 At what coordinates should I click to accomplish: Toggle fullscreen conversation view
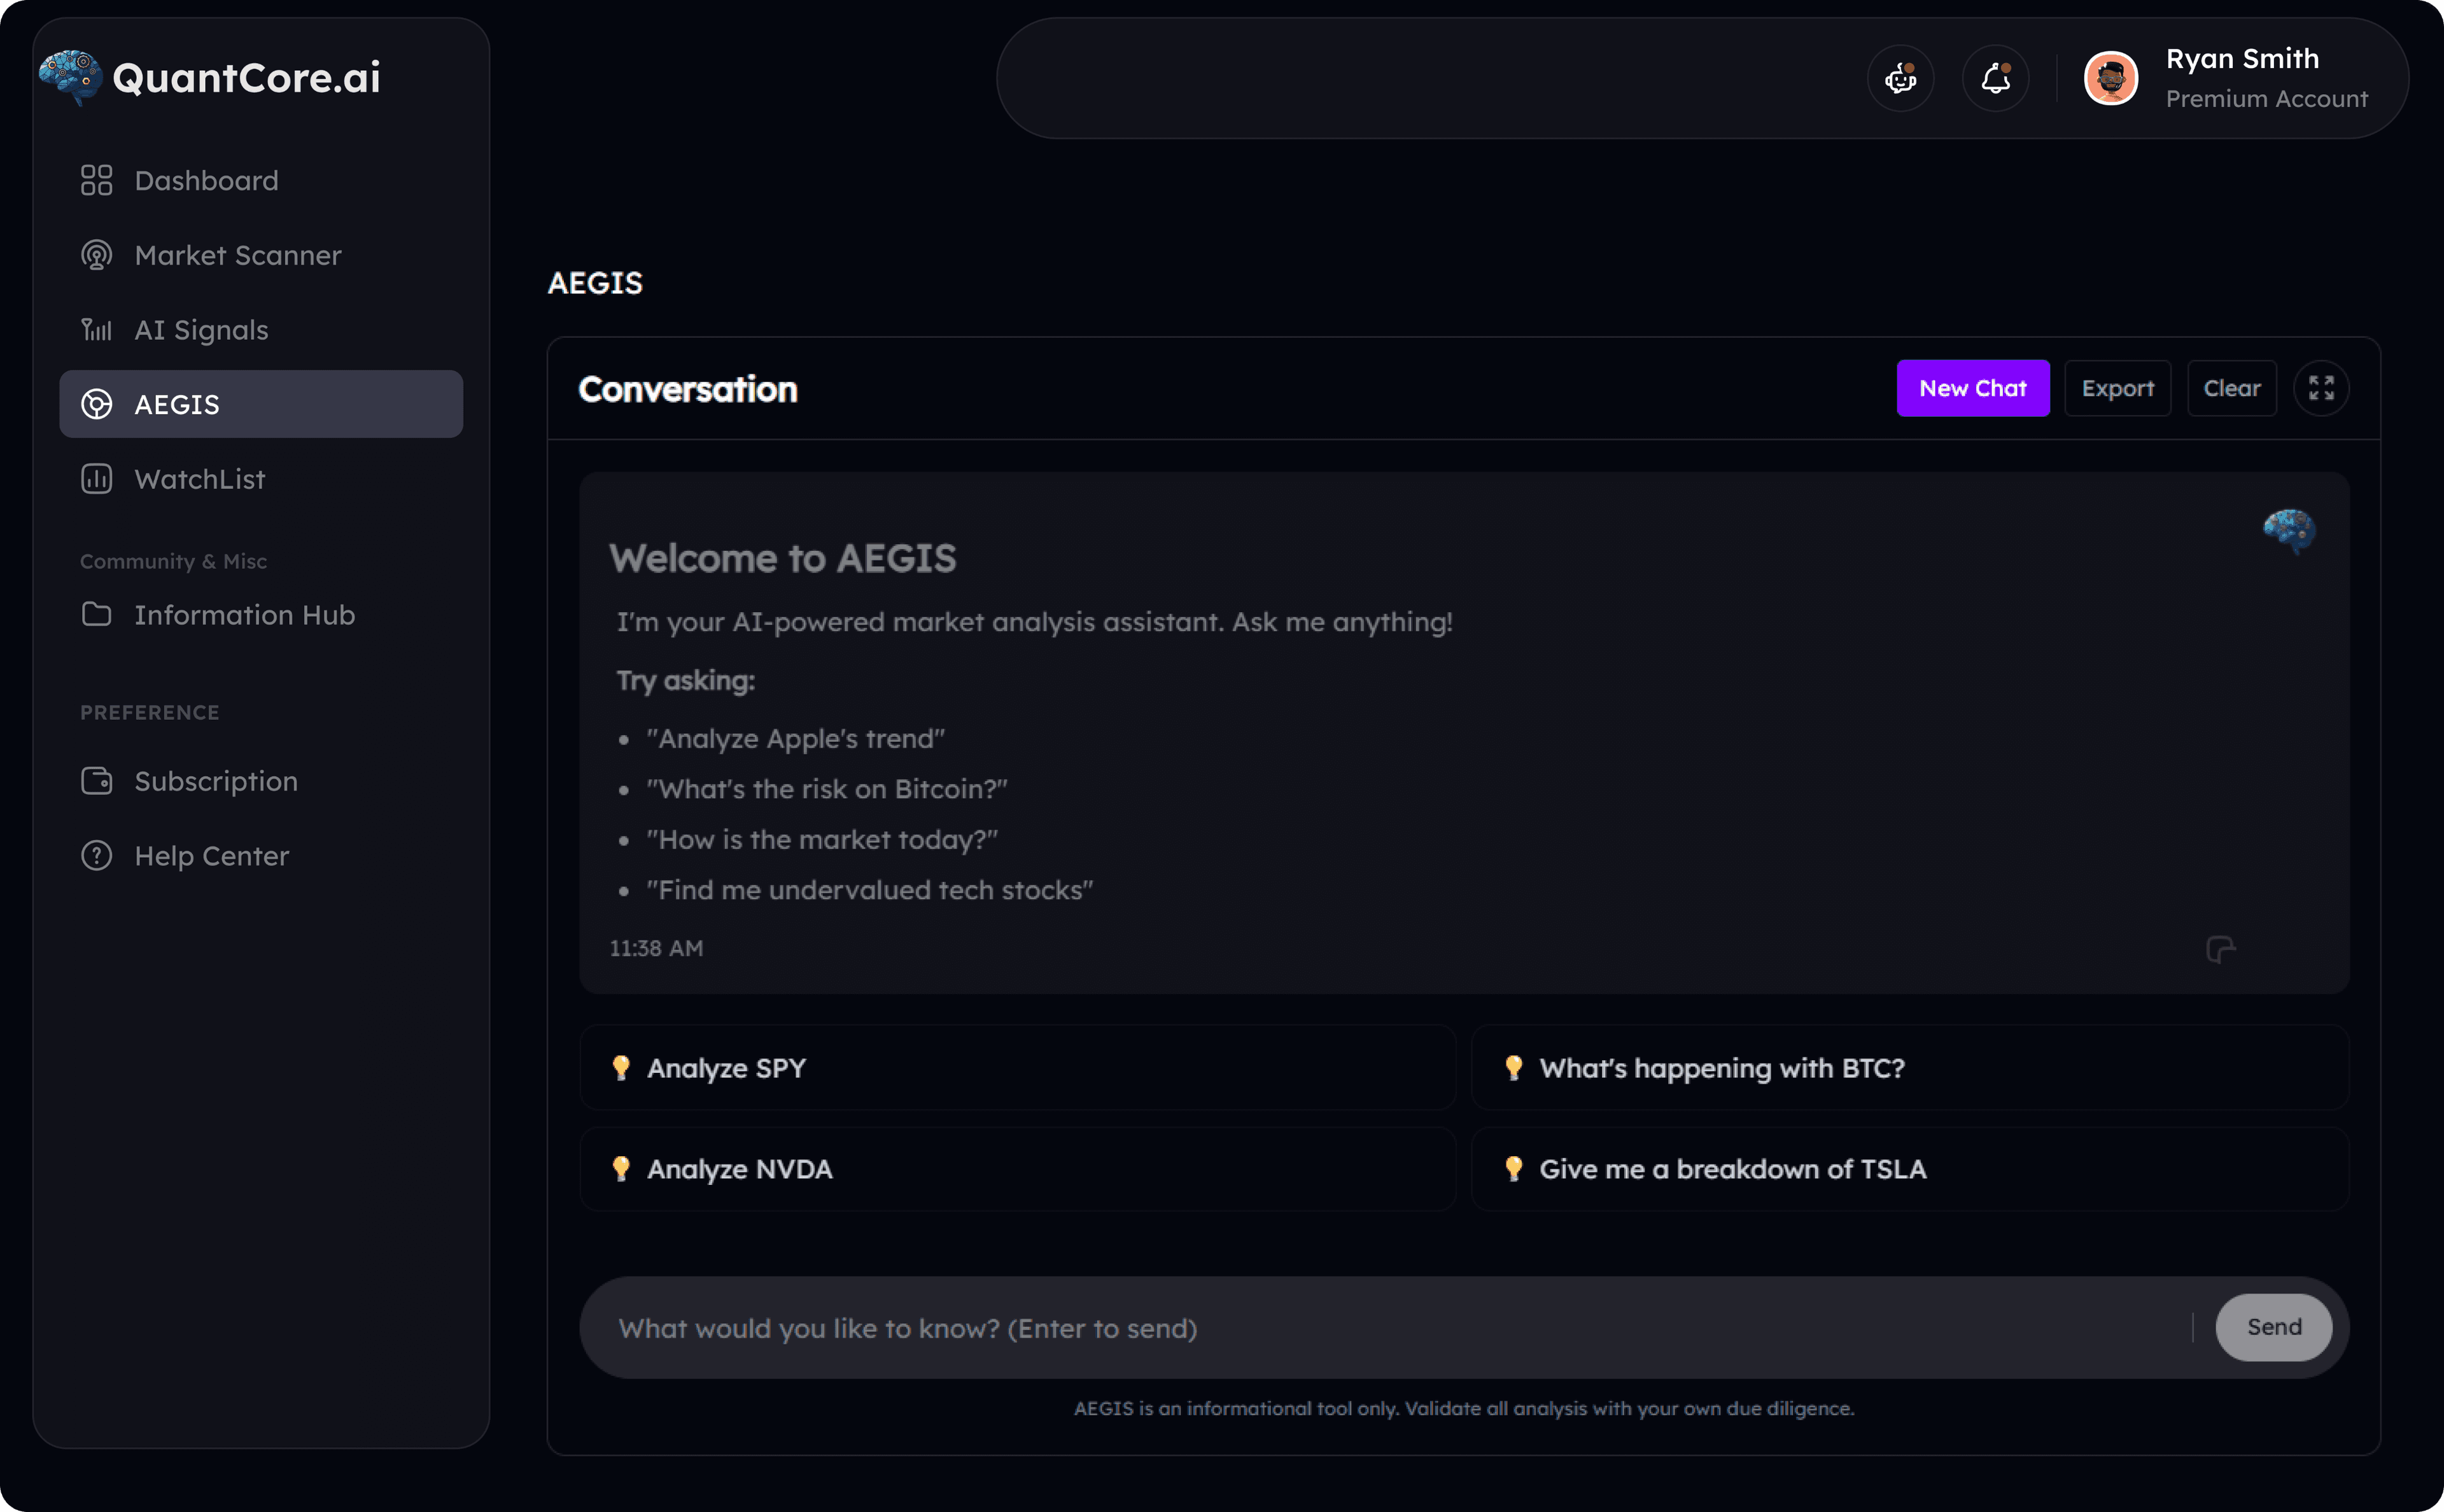[2321, 388]
